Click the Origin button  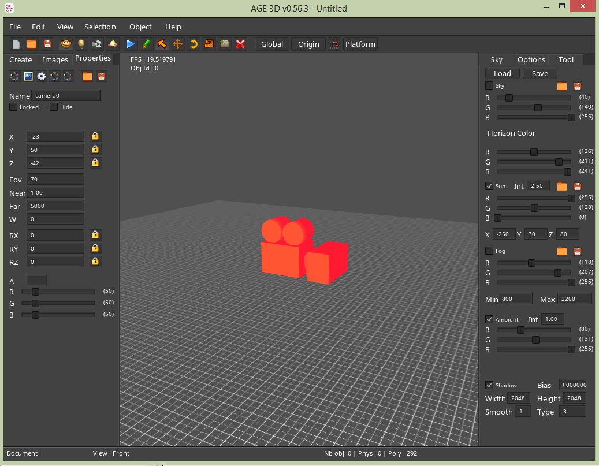coord(308,44)
